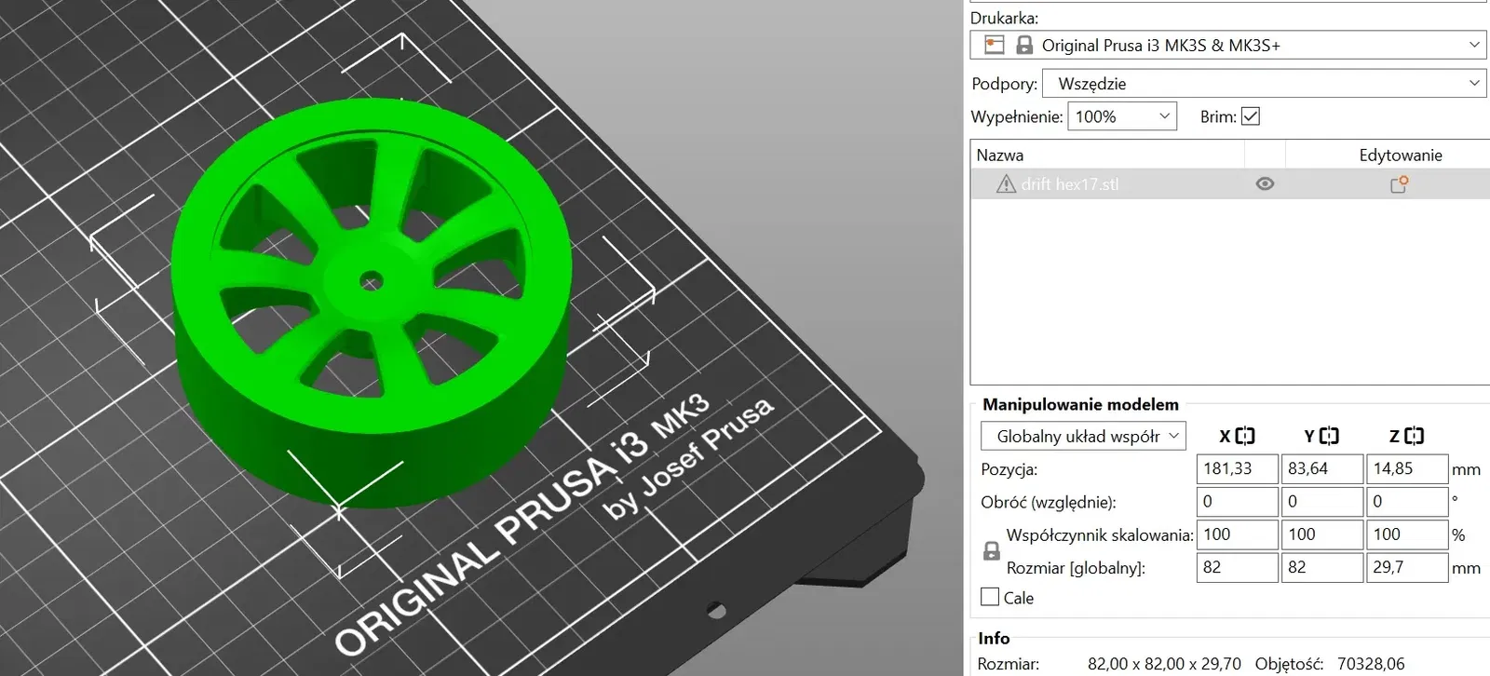Viewport: 1490px width, 676px height.
Task: Click the X scale factor field
Action: [x=1238, y=534]
